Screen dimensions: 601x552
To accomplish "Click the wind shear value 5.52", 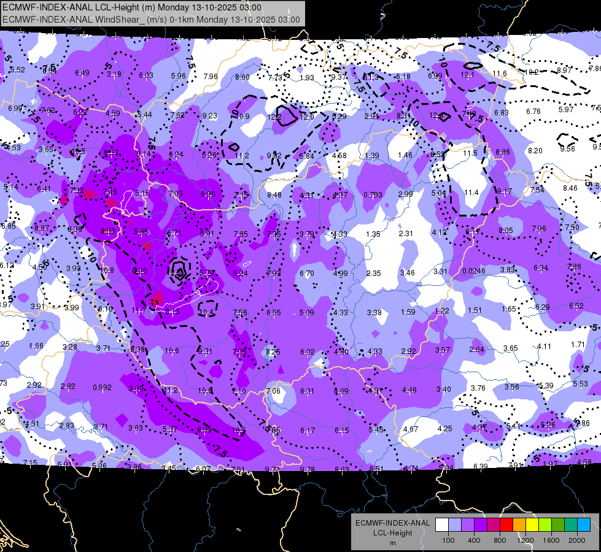I will pos(17,70).
